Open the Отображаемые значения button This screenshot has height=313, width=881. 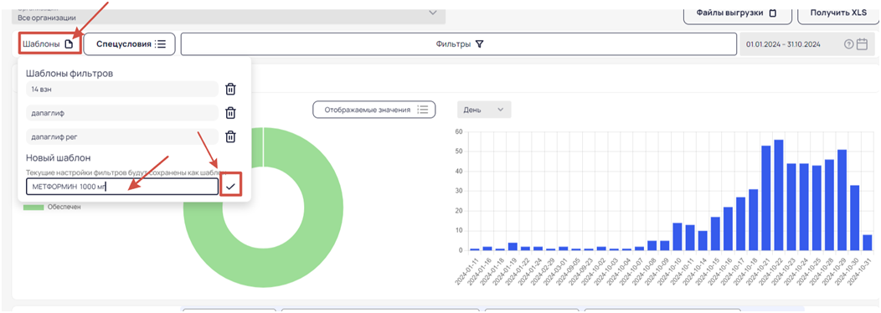tap(374, 110)
